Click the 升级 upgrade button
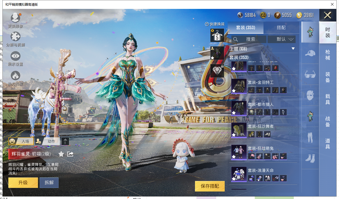The width and height of the screenshot is (339, 199). (23, 183)
